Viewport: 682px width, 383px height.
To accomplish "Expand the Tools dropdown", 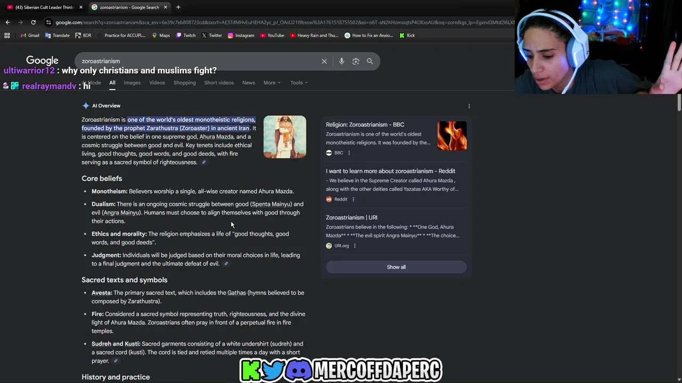I will 299,82.
